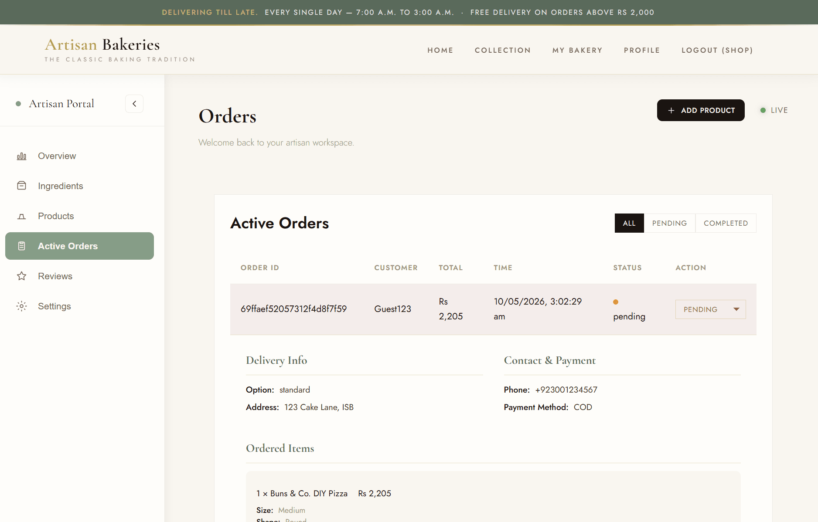The image size is (818, 522).
Task: Click payment method COD value
Action: 583,407
